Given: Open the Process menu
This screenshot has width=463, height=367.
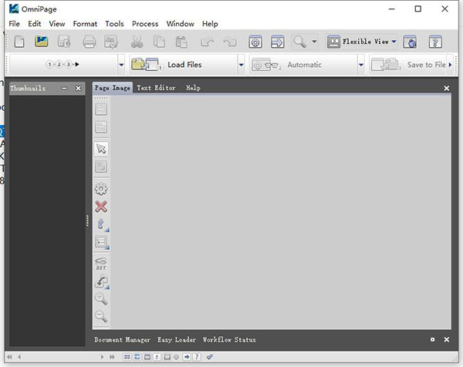Looking at the screenshot, I should pos(145,24).
